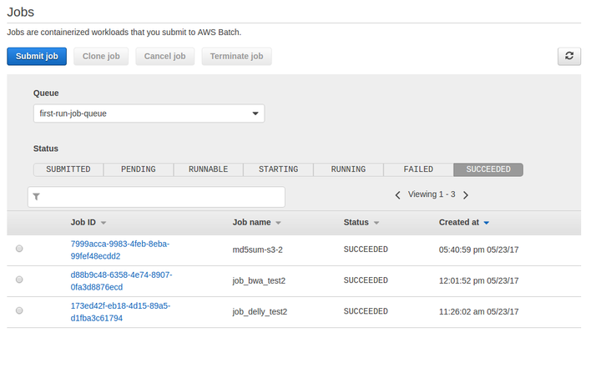This screenshot has height=373, width=601.
Task: Sort by Job ID arrow
Action: click(x=104, y=223)
